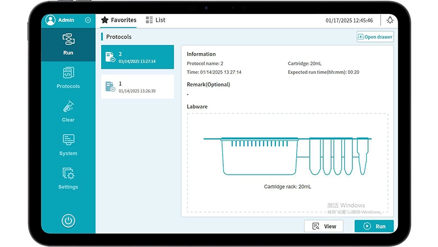The height and width of the screenshot is (247, 438).
Task: Click the View button
Action: 324,226
